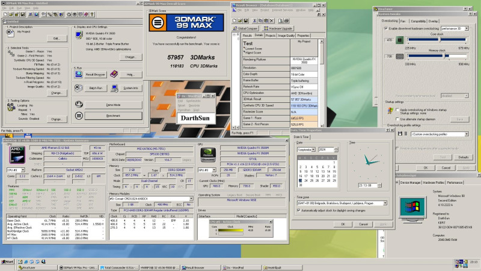Click the AMD Phenom logo in HWiNFO
Viewport: 481px width, 271px height.
click(17, 155)
